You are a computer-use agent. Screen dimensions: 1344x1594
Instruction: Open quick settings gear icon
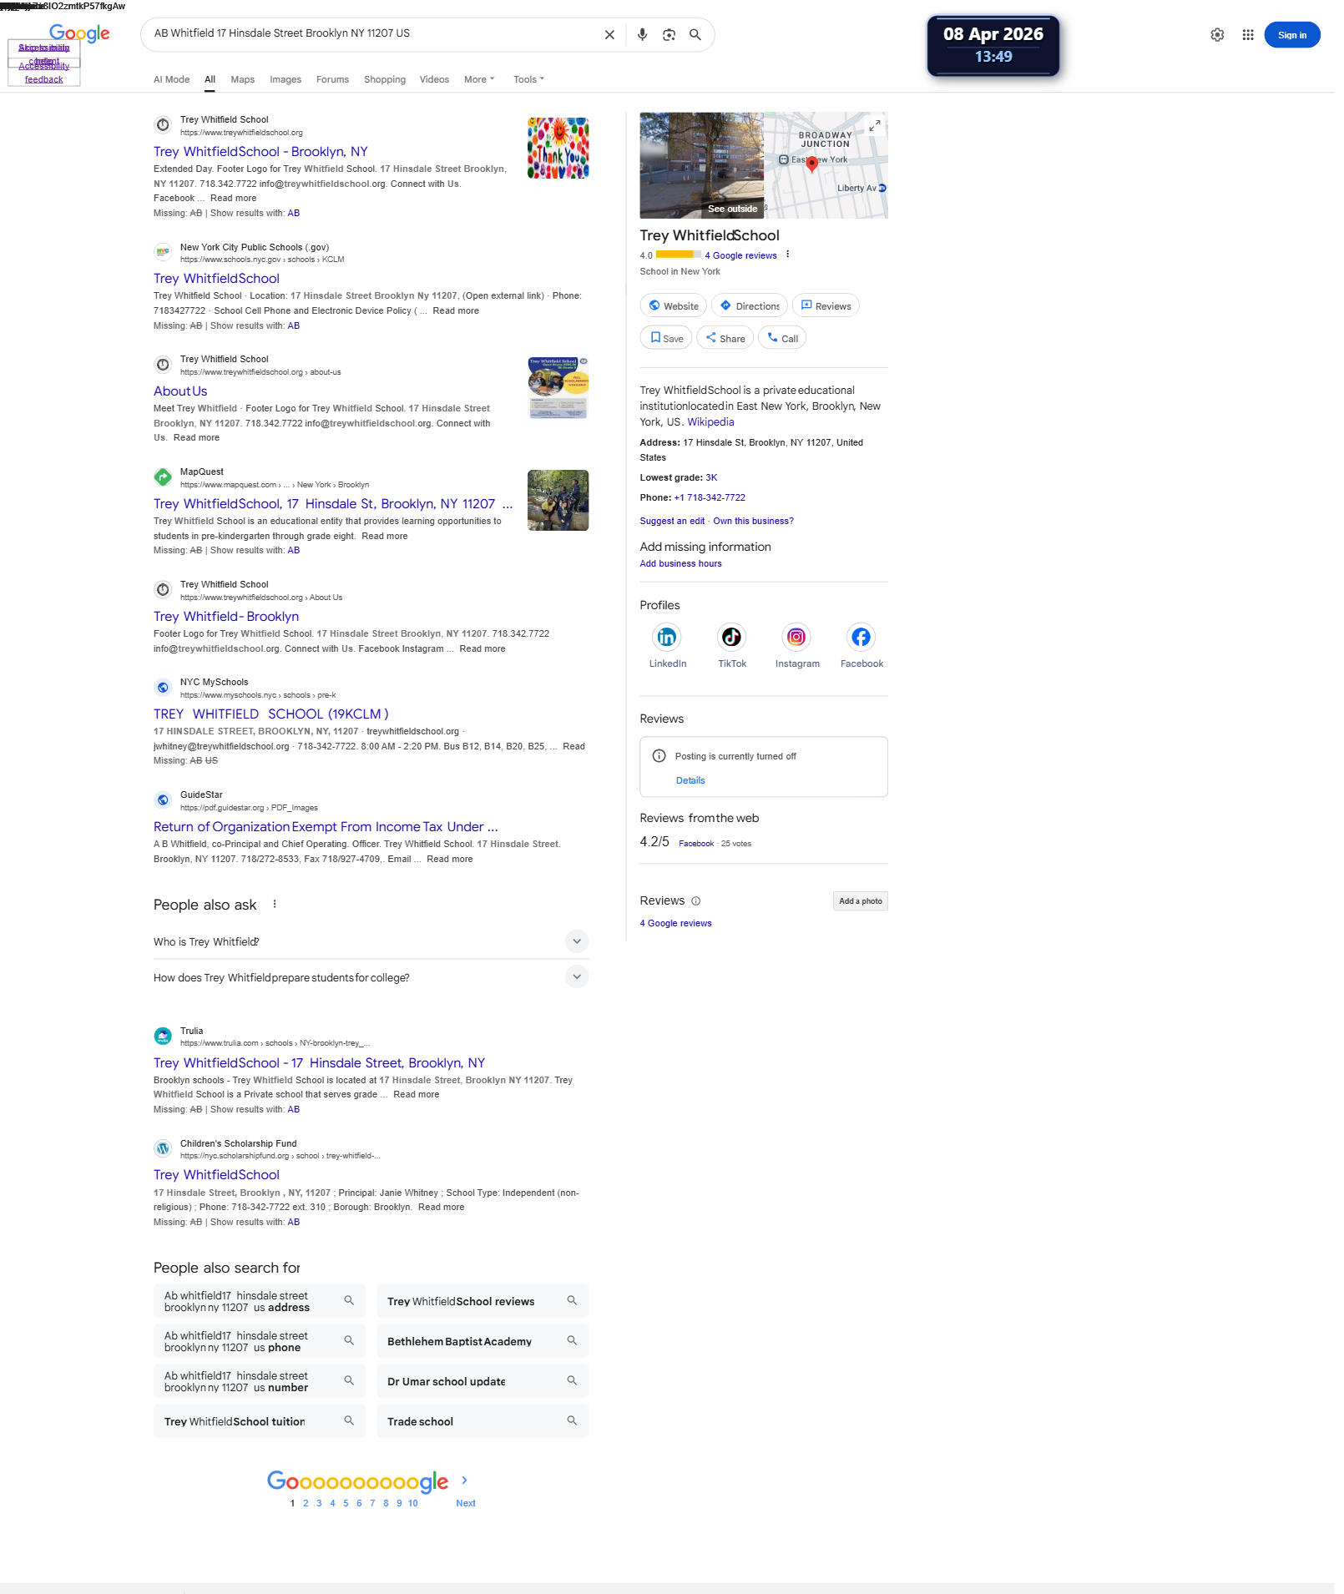click(1217, 35)
